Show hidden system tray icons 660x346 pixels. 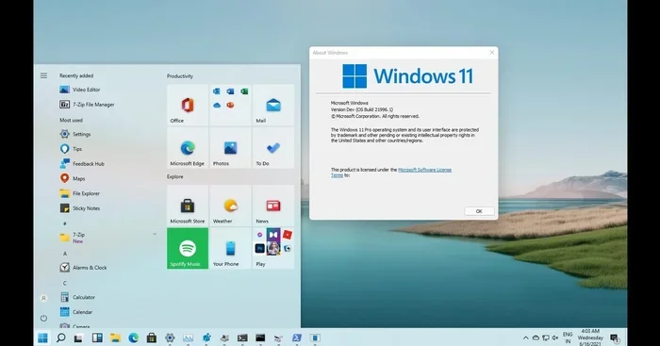point(526,338)
